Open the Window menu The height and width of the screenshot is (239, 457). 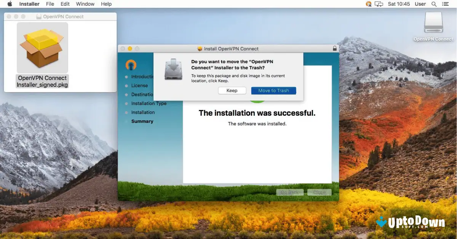click(x=85, y=4)
